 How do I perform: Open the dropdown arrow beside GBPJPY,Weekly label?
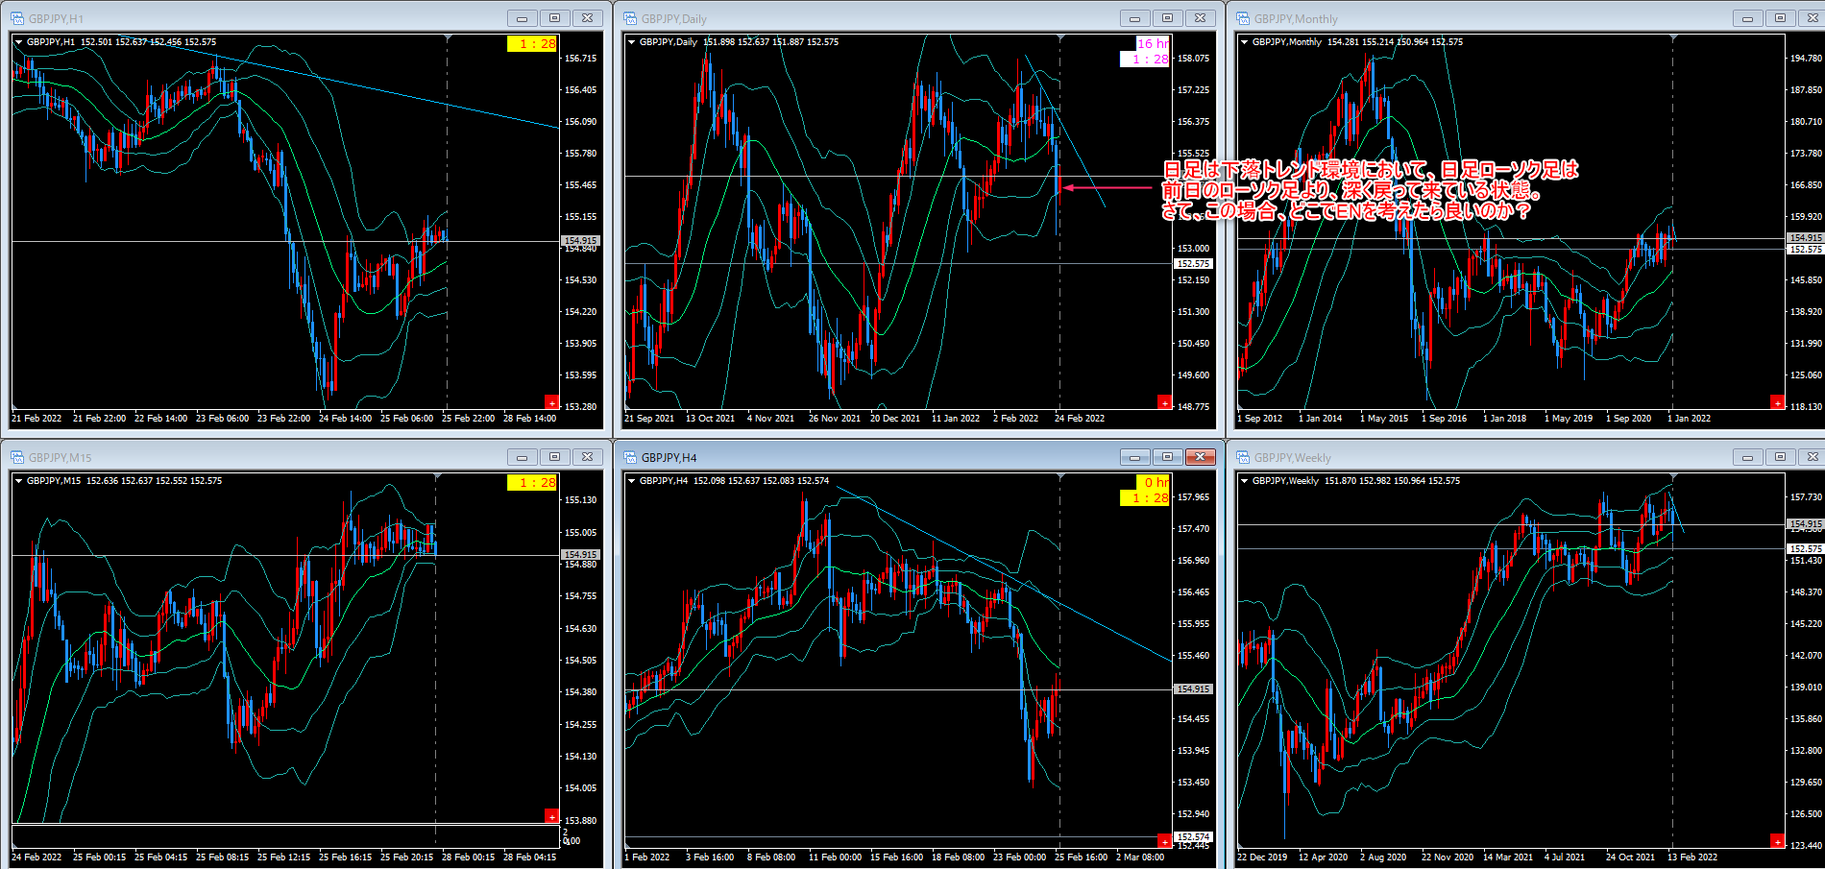tap(1244, 481)
